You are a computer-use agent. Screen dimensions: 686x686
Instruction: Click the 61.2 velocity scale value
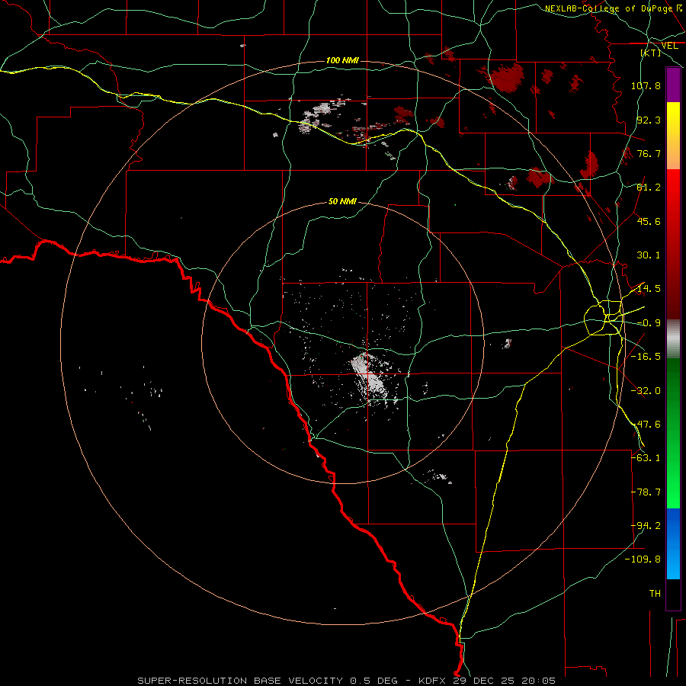pos(649,188)
